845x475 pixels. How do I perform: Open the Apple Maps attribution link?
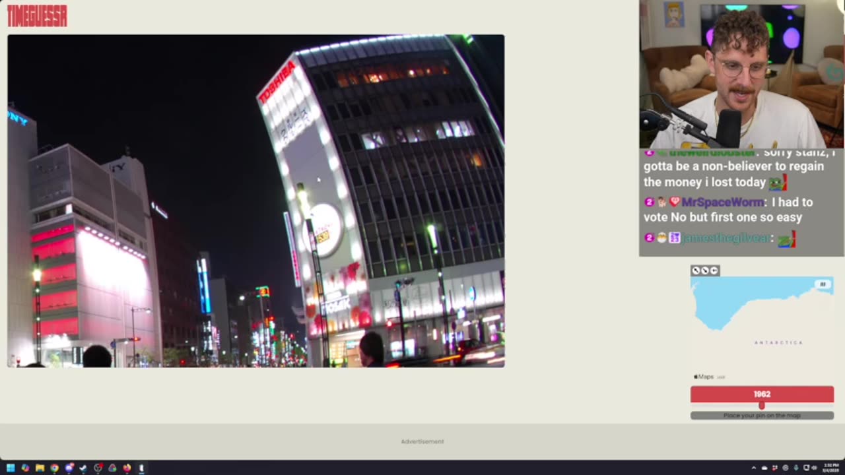tap(704, 377)
